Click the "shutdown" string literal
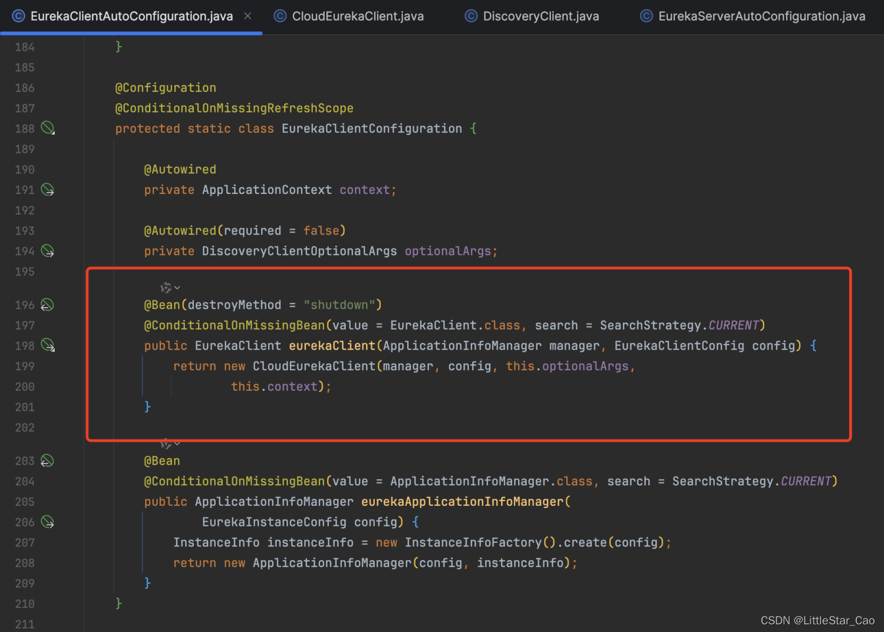Screen dimensions: 884x632 click(339, 305)
